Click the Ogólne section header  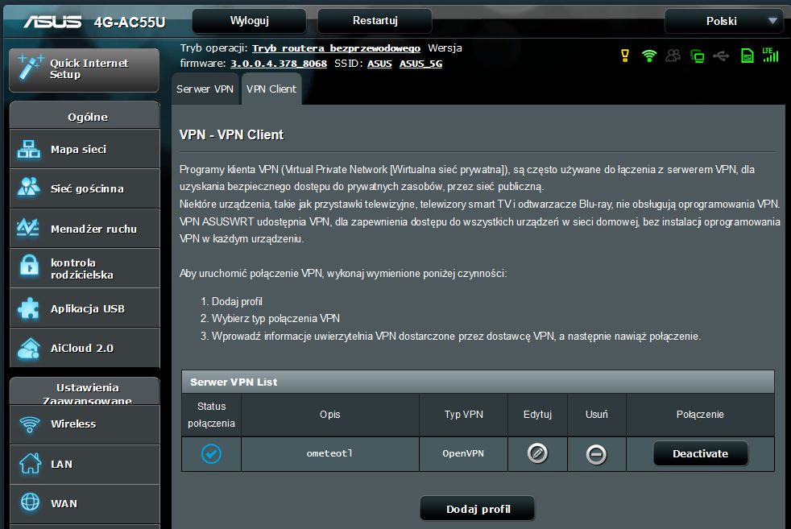click(85, 117)
